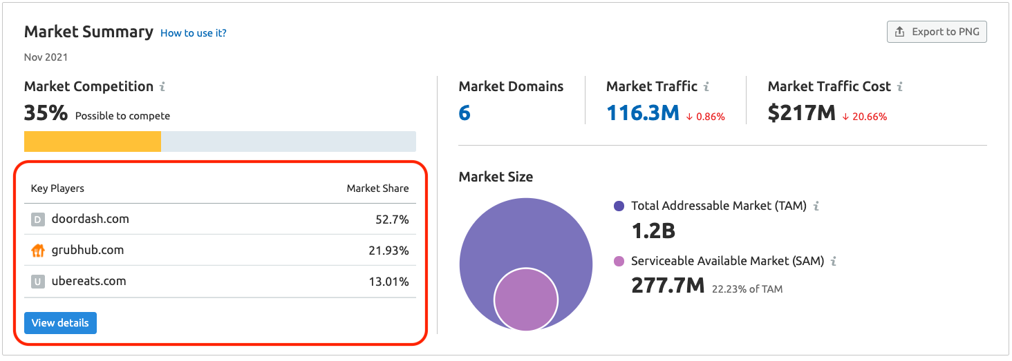
Task: Click info icon beside Market Traffic Cost
Action: (x=900, y=87)
